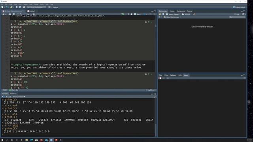Open Microsoft Store from taskbar

click(x=36, y=140)
